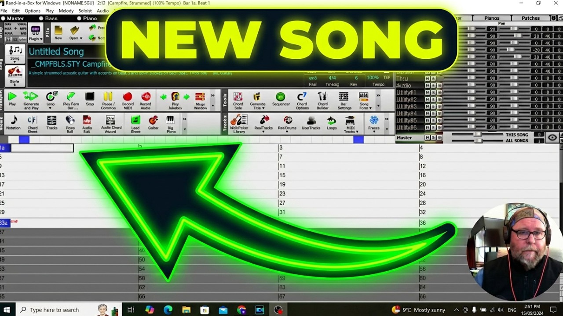
Task: Select the Bass radio button
Action: click(x=41, y=18)
